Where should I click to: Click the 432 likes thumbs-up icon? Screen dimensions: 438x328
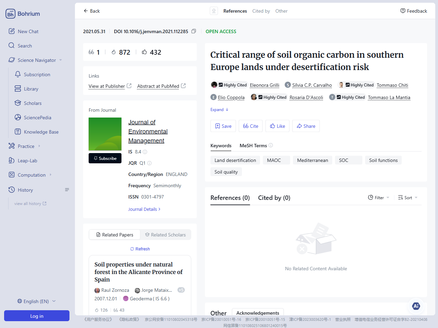[144, 52]
